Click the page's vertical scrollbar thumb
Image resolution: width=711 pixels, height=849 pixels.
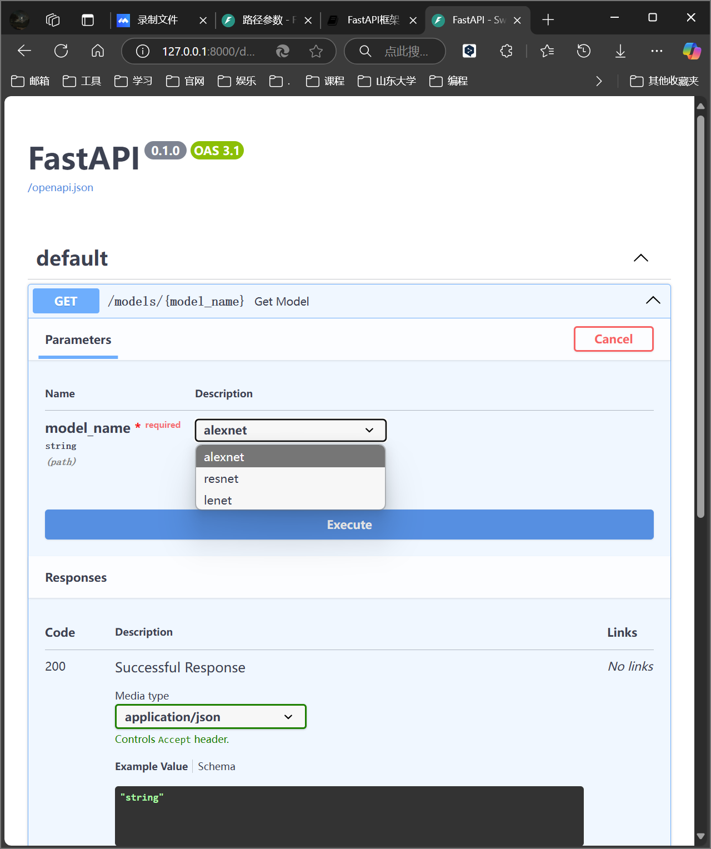click(x=700, y=317)
